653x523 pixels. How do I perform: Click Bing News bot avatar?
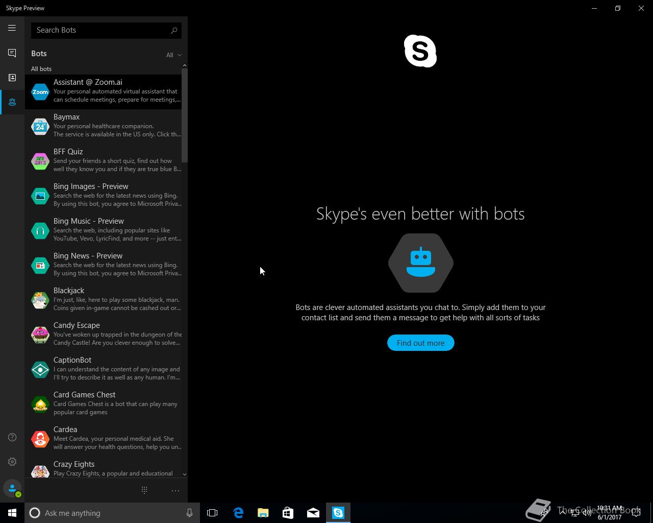[x=40, y=266]
